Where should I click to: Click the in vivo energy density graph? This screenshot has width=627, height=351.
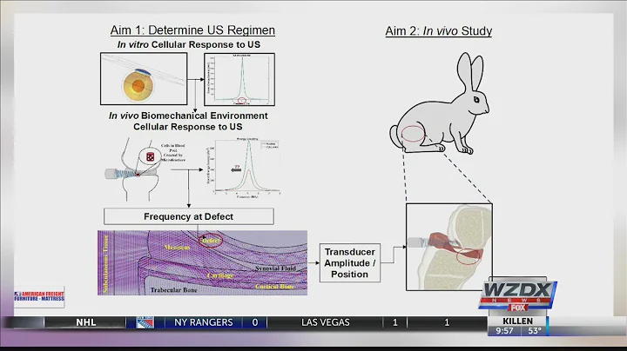pos(243,168)
